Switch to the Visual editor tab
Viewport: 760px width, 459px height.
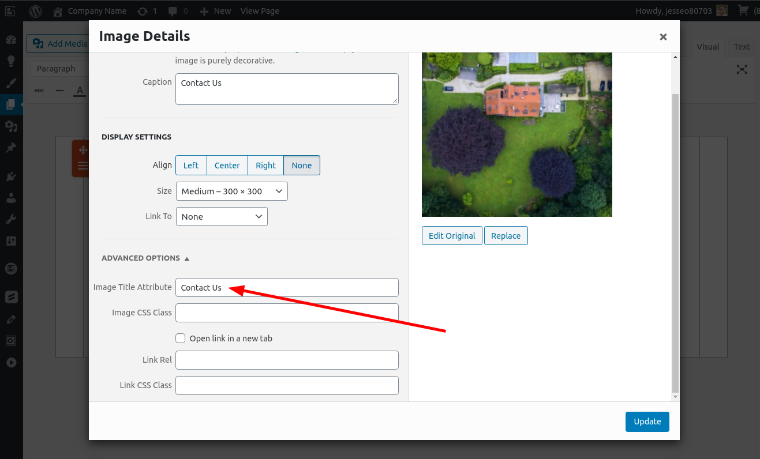tap(708, 47)
